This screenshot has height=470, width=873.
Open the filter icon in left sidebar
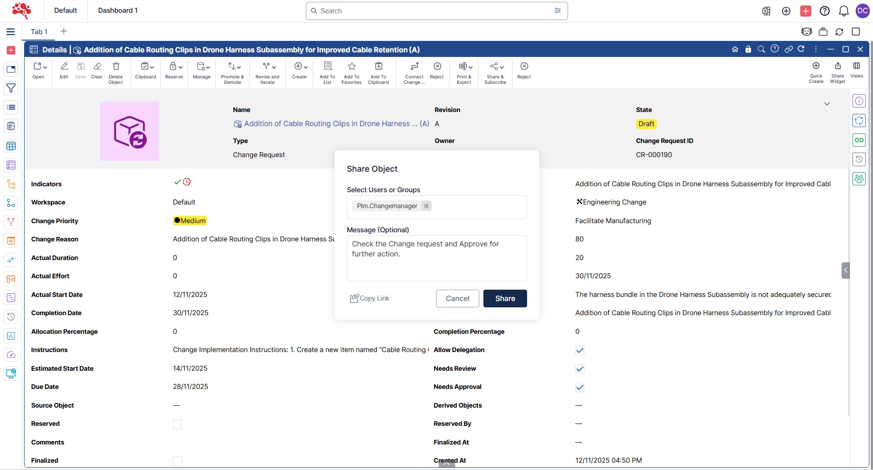[11, 88]
